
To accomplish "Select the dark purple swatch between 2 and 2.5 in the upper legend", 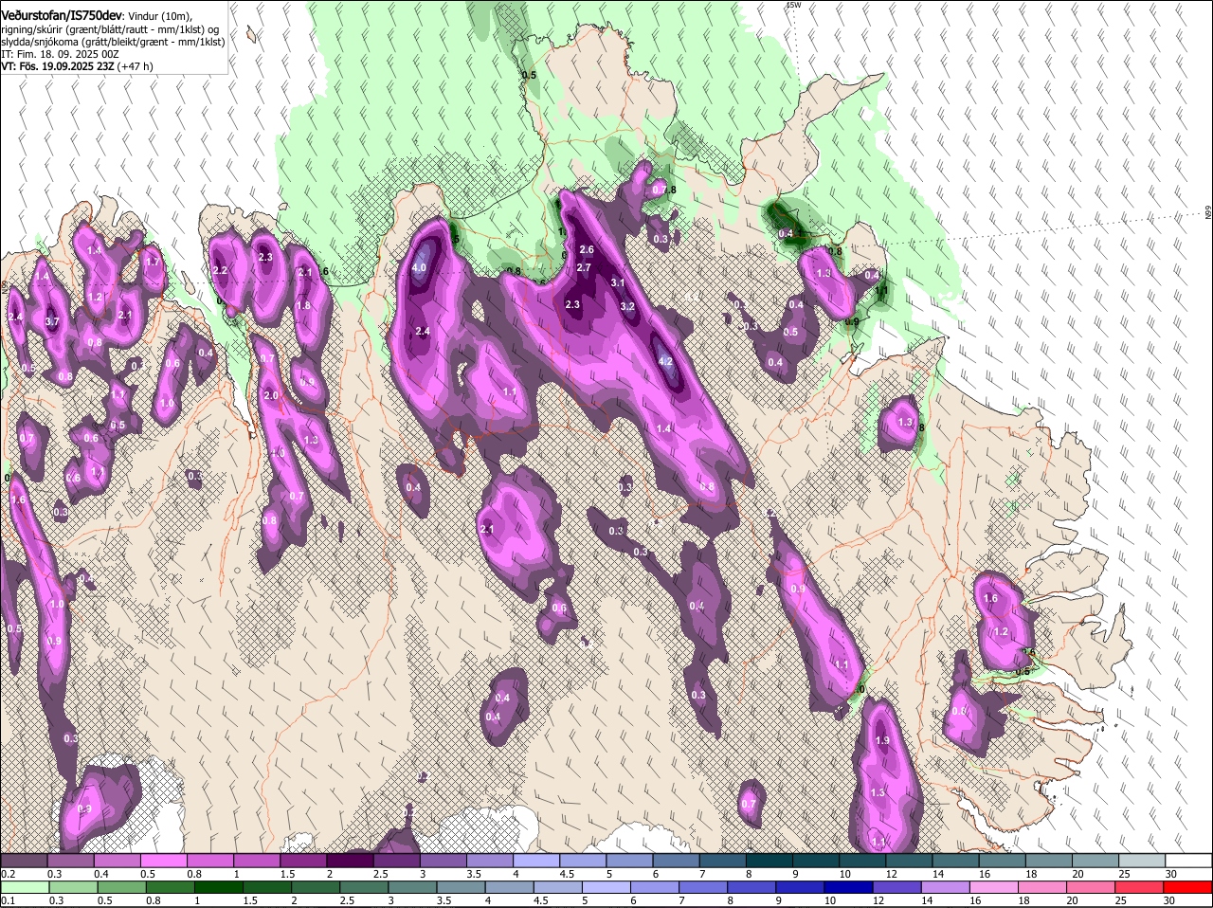I will point(349,861).
